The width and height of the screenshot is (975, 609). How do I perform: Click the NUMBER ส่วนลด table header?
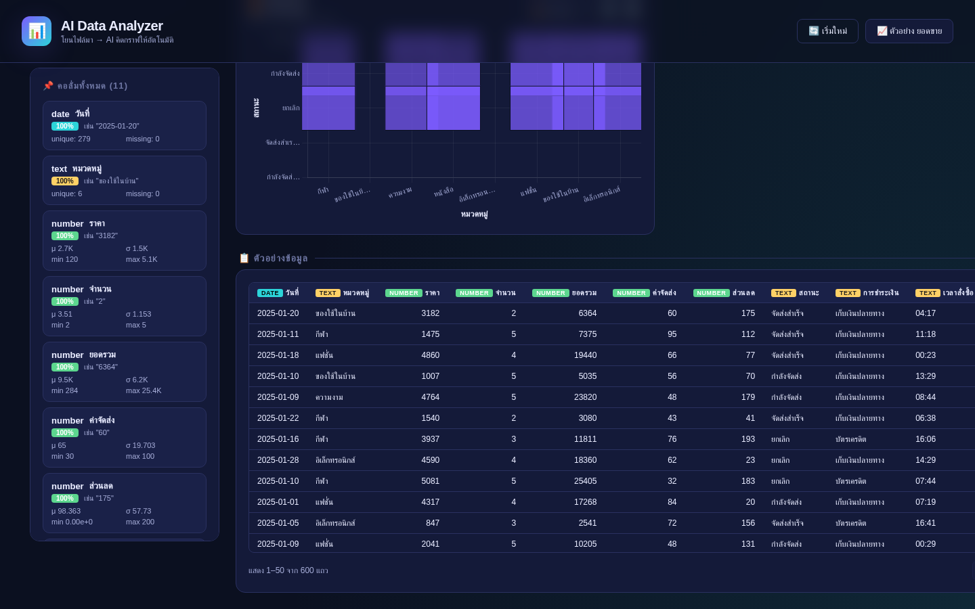(724, 293)
